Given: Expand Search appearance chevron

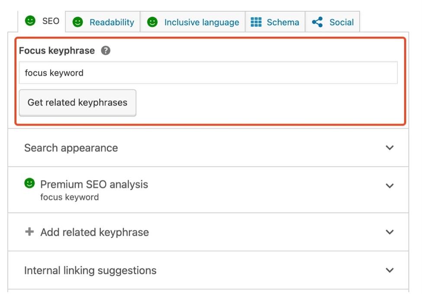Looking at the screenshot, I should point(390,148).
